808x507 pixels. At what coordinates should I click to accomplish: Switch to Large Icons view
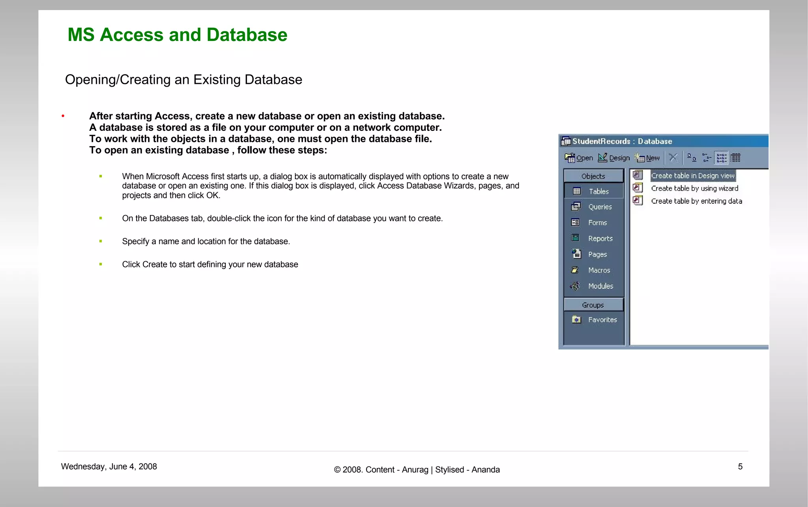pos(692,158)
